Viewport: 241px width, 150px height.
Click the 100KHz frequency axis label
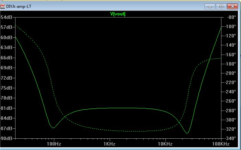tap(221, 144)
